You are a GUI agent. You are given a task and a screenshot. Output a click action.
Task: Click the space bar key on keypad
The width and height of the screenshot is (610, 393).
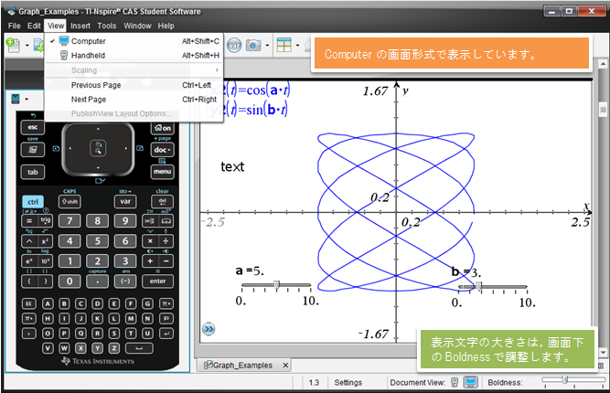point(139,348)
